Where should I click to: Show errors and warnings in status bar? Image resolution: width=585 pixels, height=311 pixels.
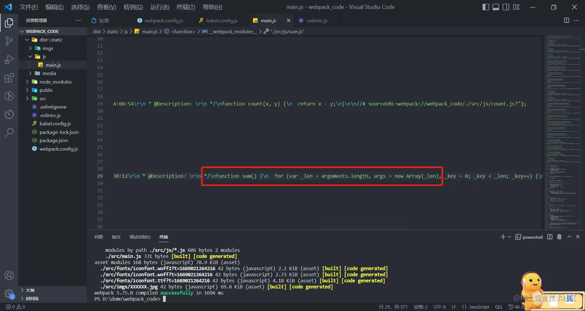pos(15,307)
